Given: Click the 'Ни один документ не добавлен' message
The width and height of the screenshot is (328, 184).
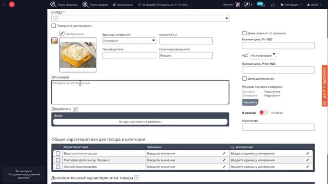Looking at the screenshot, I should pos(140,122).
